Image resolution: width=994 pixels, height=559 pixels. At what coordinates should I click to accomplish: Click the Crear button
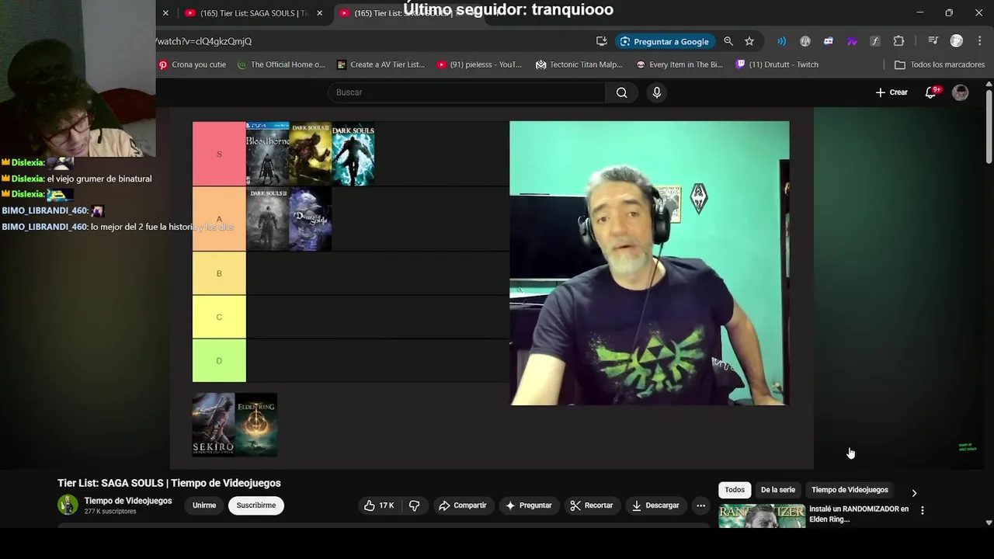point(891,92)
